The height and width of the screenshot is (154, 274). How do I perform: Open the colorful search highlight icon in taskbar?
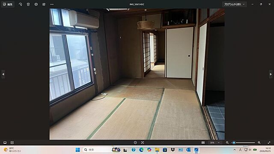coord(116,150)
